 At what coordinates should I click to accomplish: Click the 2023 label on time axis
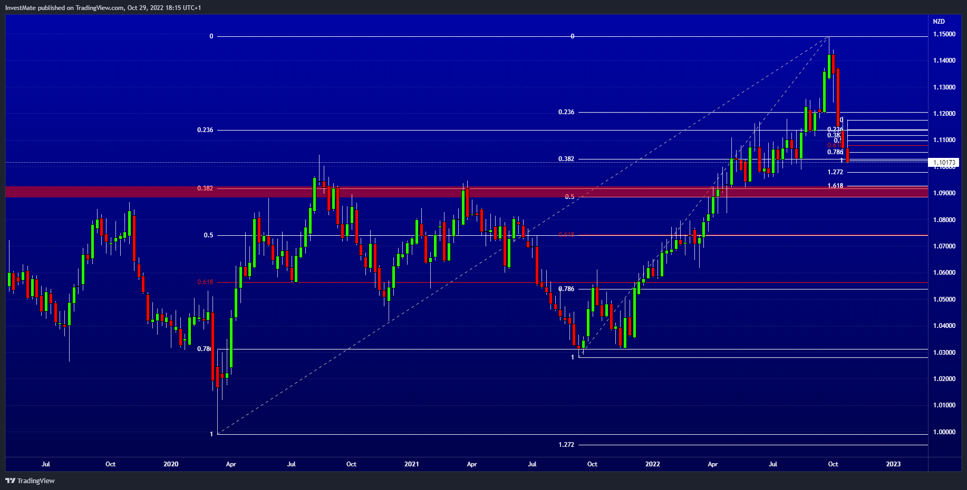893,464
